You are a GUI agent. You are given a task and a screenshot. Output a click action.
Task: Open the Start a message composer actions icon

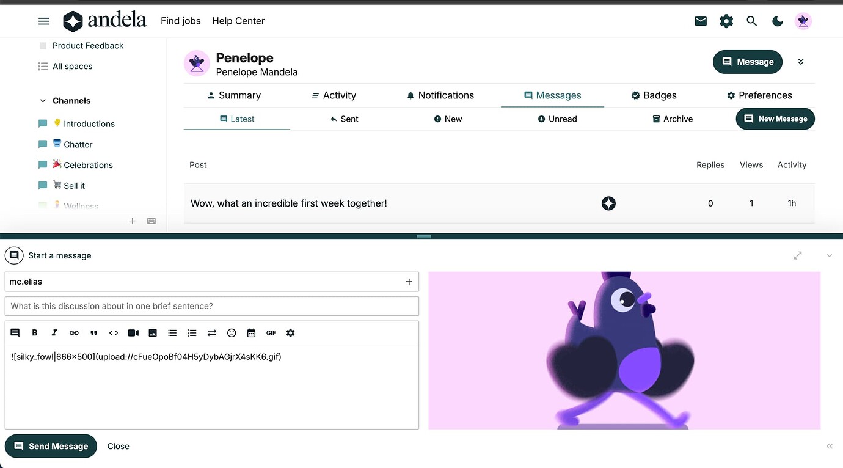(15, 255)
